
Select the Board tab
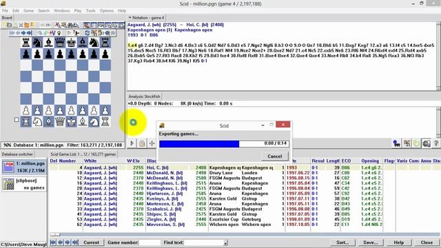[7, 18]
